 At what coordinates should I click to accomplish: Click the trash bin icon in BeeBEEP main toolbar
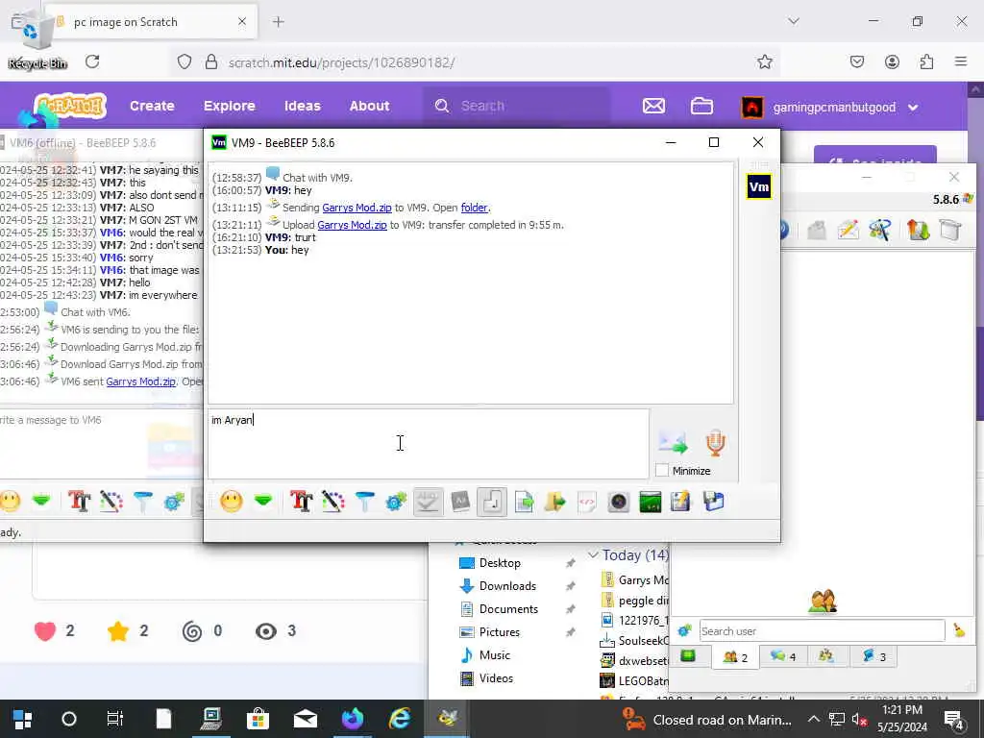950,230
